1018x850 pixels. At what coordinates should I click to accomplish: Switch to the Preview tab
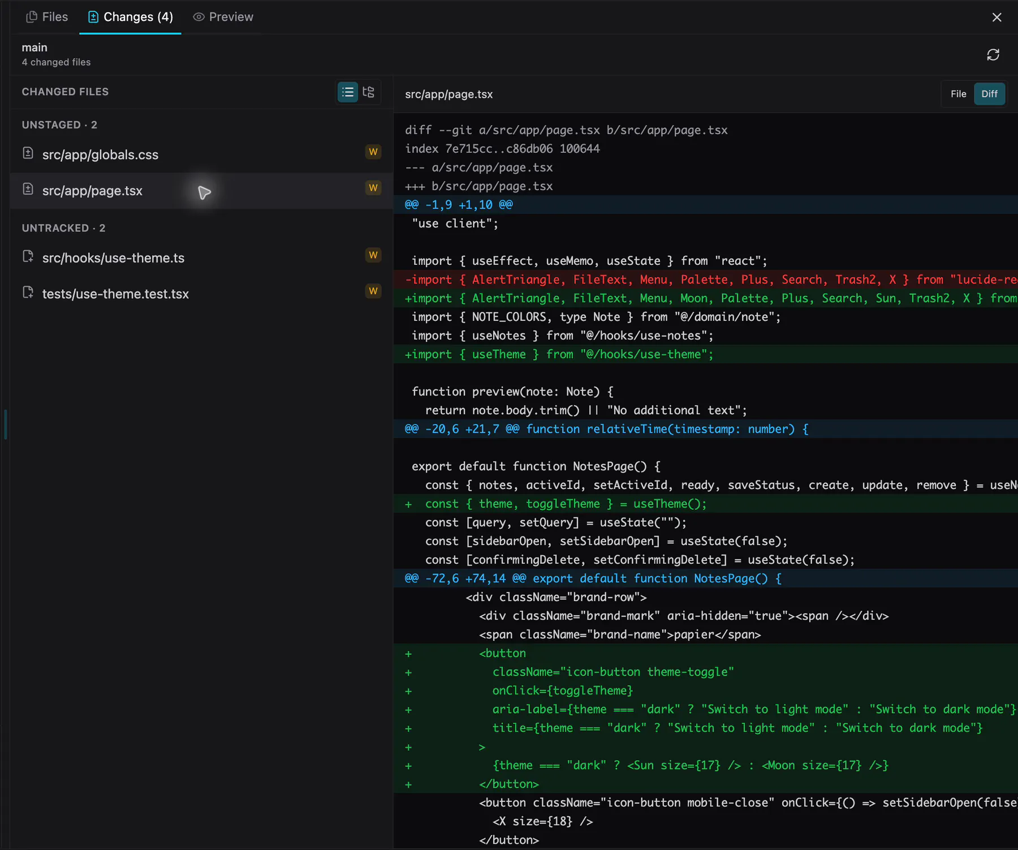pos(223,17)
